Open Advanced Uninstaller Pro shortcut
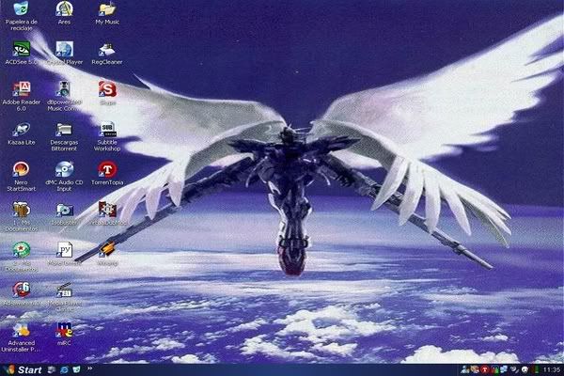Image resolution: width=564 pixels, height=376 pixels. (x=22, y=337)
